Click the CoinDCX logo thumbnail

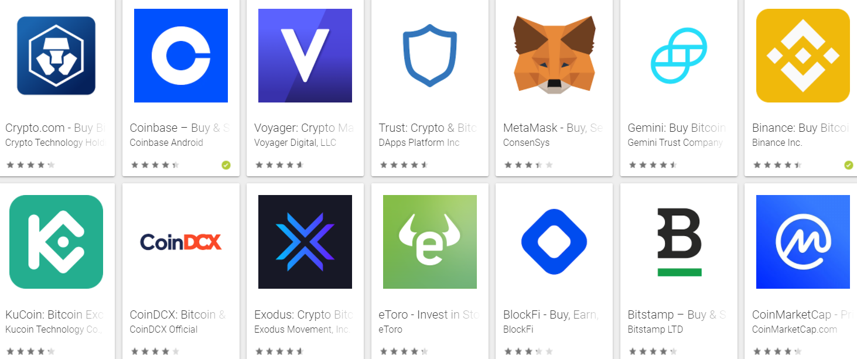tap(181, 242)
